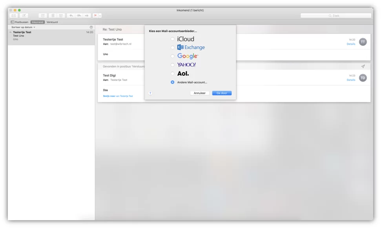Switch to the Inkomend mailbox tab
This screenshot has width=381, height=228.
[x=37, y=22]
